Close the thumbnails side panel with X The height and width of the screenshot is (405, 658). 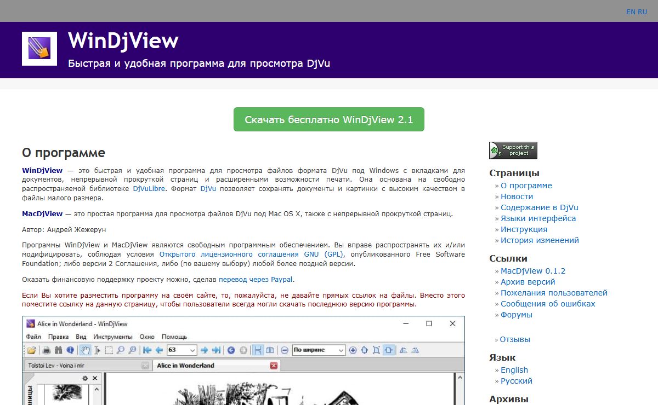click(95, 378)
